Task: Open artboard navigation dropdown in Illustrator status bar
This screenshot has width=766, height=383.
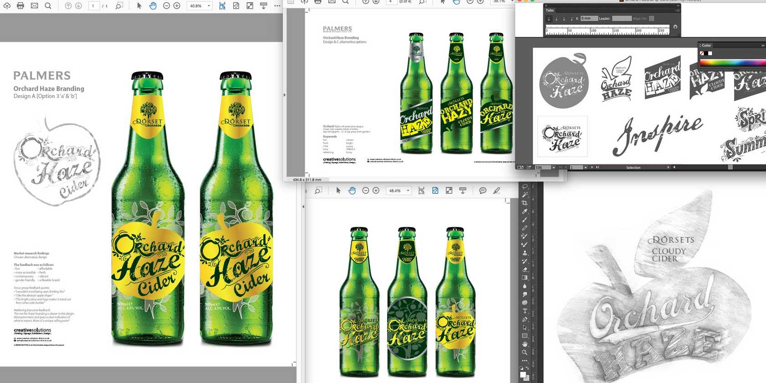Action: [585, 167]
